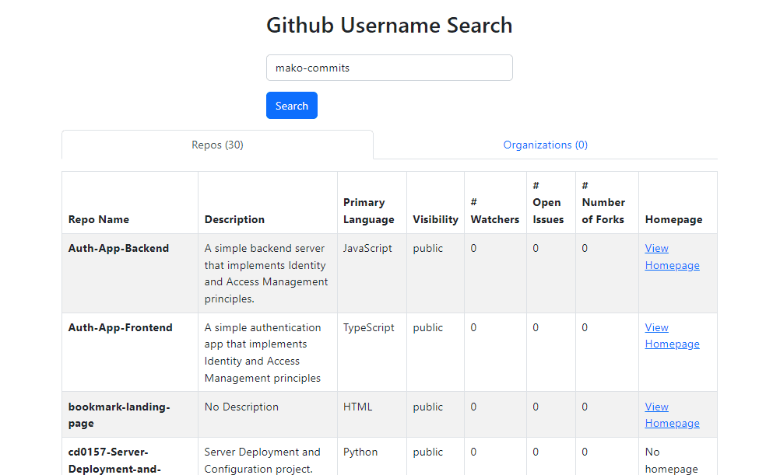Click the Auth-App-Frontend description text
Viewport: 780px width, 475px height.
[x=262, y=353]
